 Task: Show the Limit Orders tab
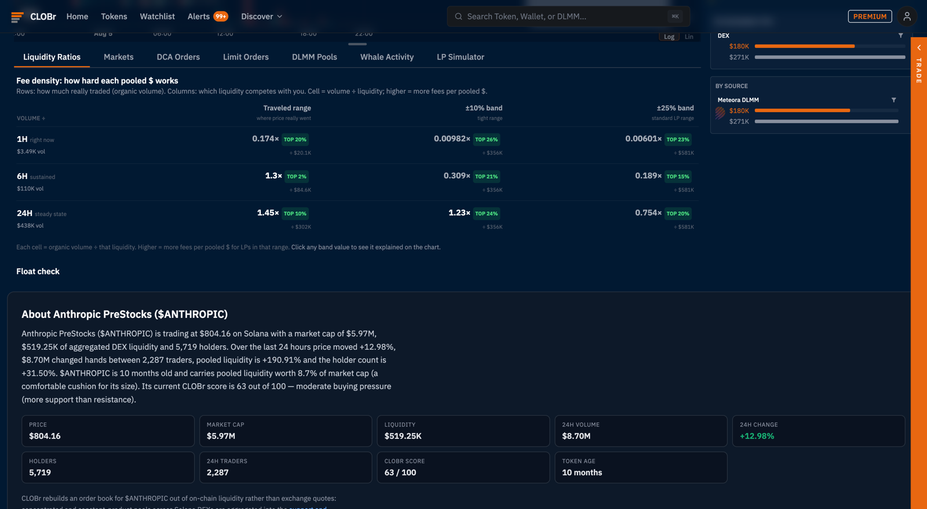pos(246,57)
